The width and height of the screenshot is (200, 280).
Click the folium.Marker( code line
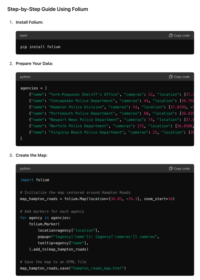(x=44, y=224)
